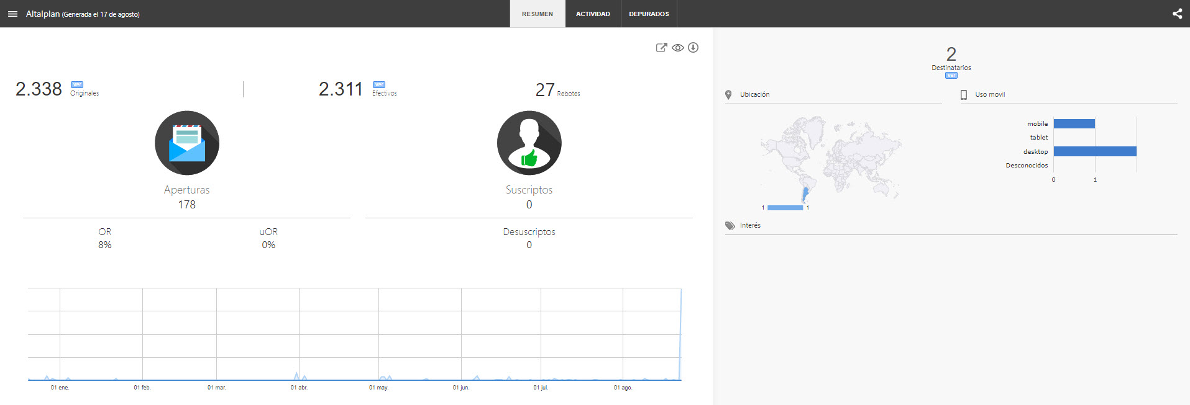Screen dimensions: 1190x405
Task: Click the Aperturas value 178
Action: tap(187, 205)
